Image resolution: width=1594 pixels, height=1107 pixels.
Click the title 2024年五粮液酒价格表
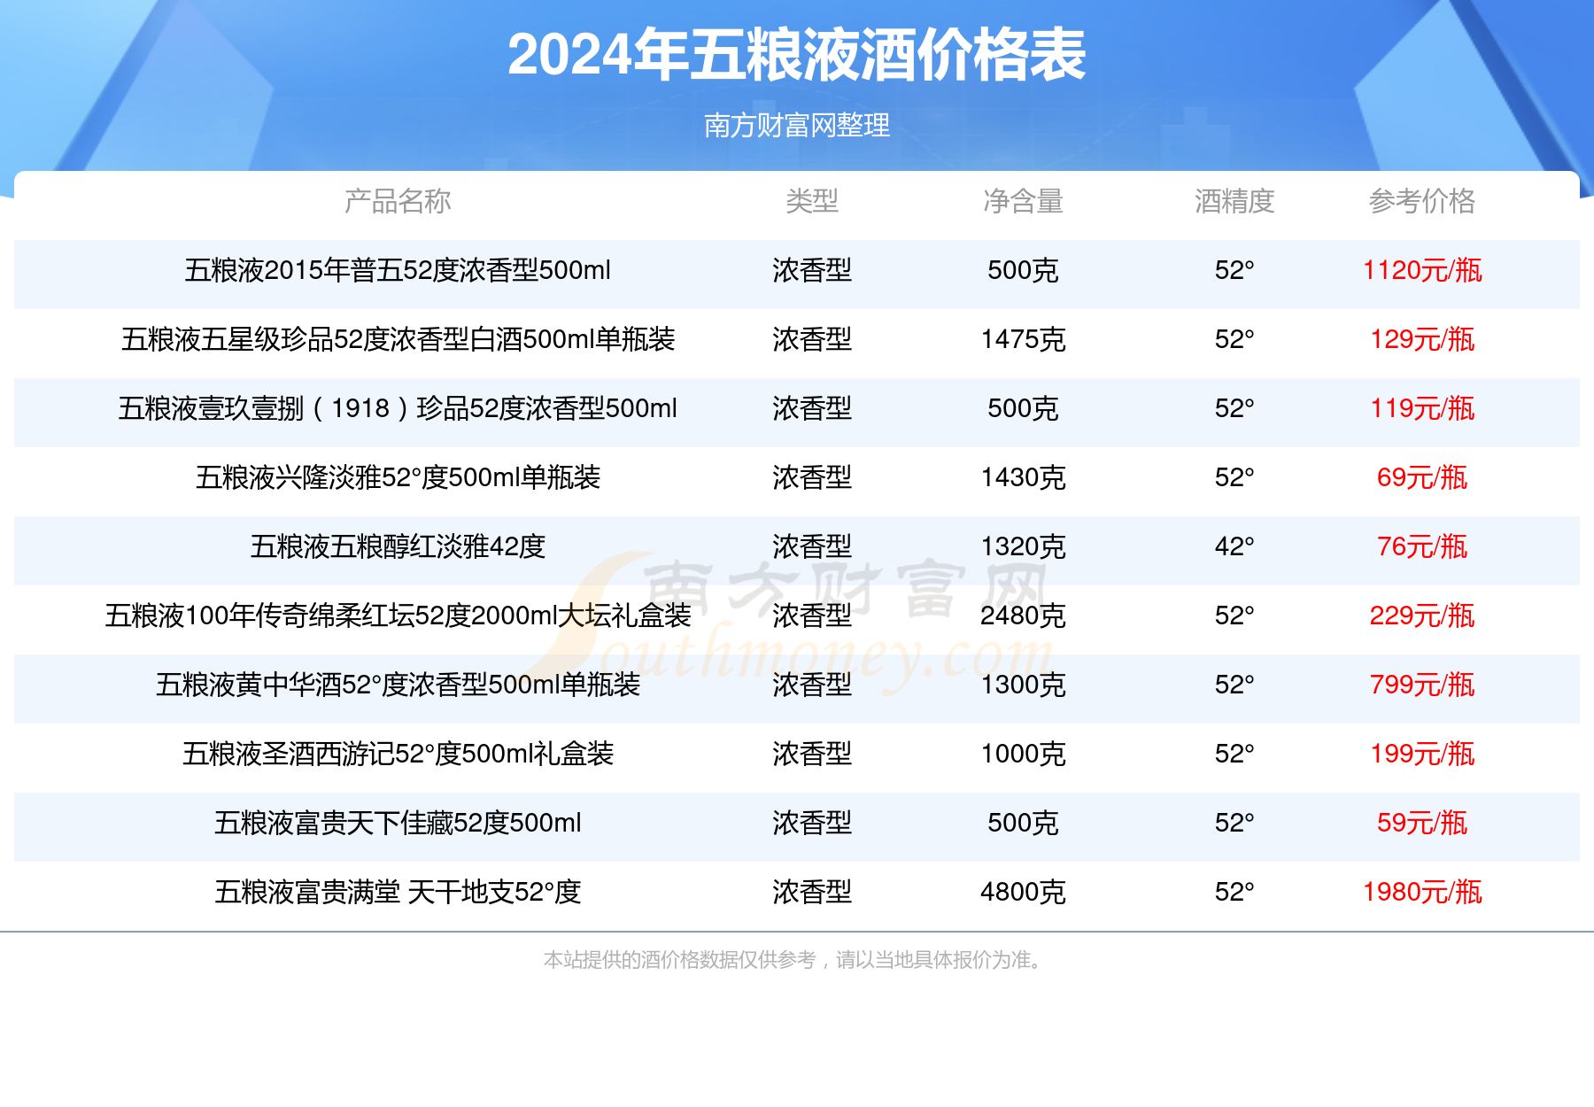(x=796, y=55)
